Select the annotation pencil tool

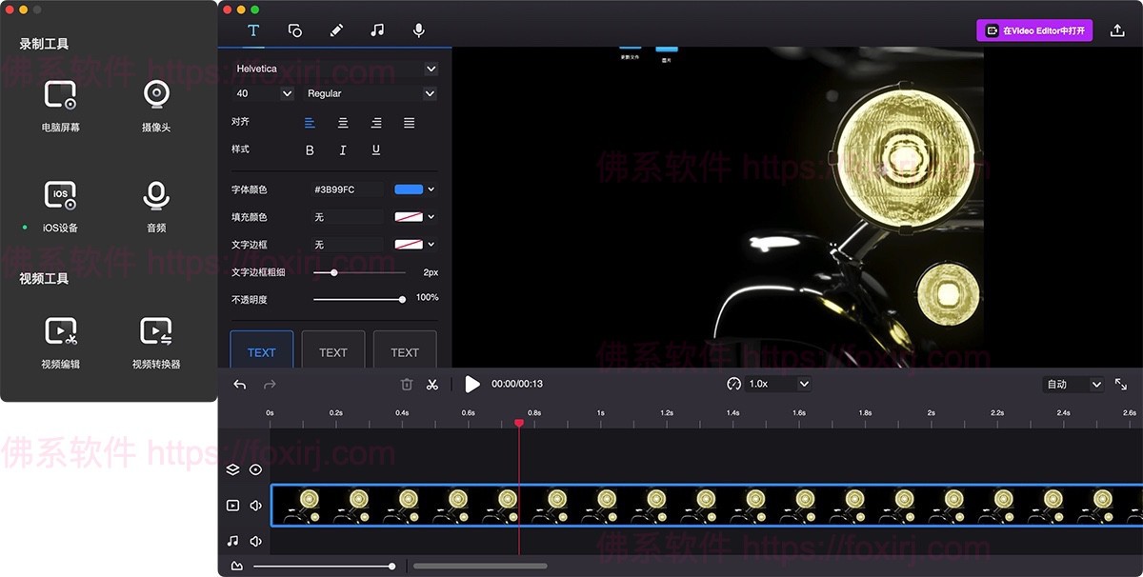[x=336, y=30]
